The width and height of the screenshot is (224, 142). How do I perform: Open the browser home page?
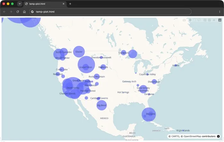click(x=24, y=12)
